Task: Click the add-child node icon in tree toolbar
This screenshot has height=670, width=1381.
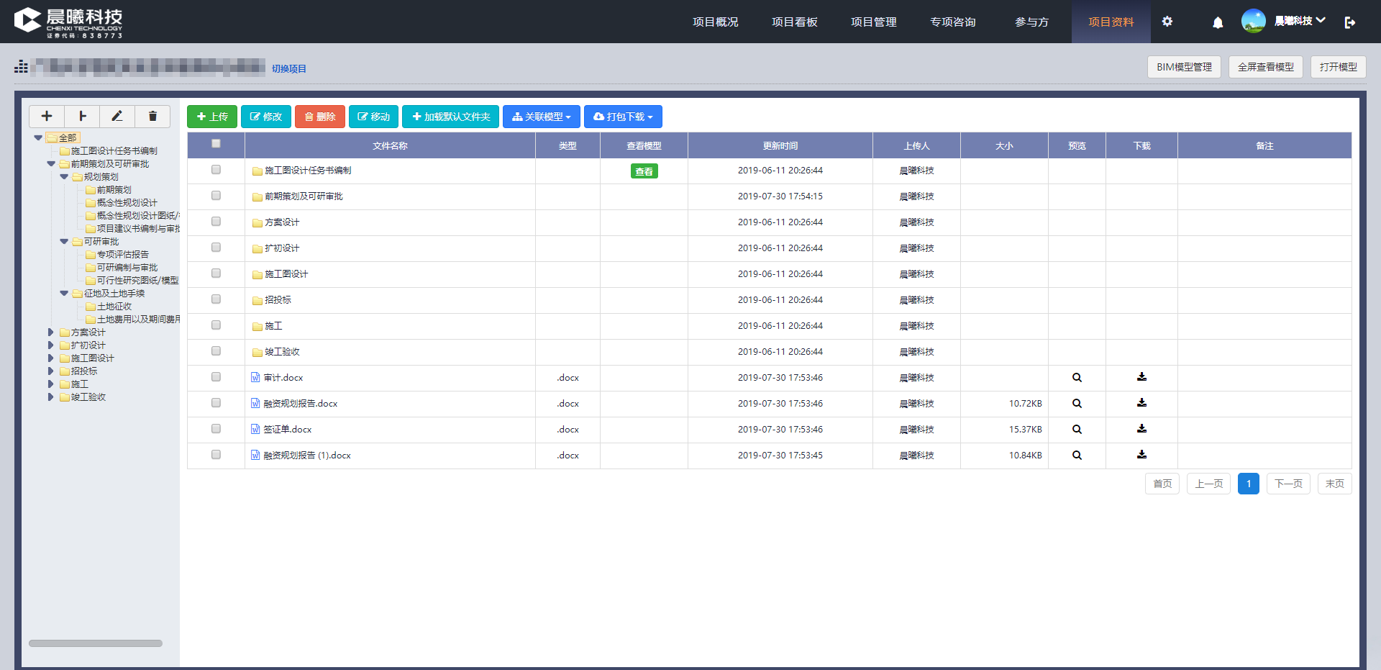Action: point(82,116)
